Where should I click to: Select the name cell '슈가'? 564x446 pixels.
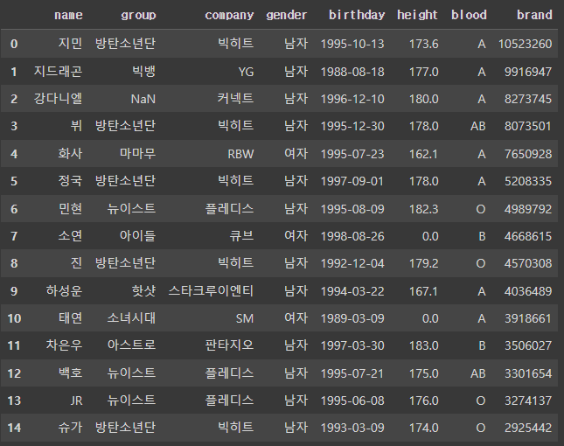[70, 428]
